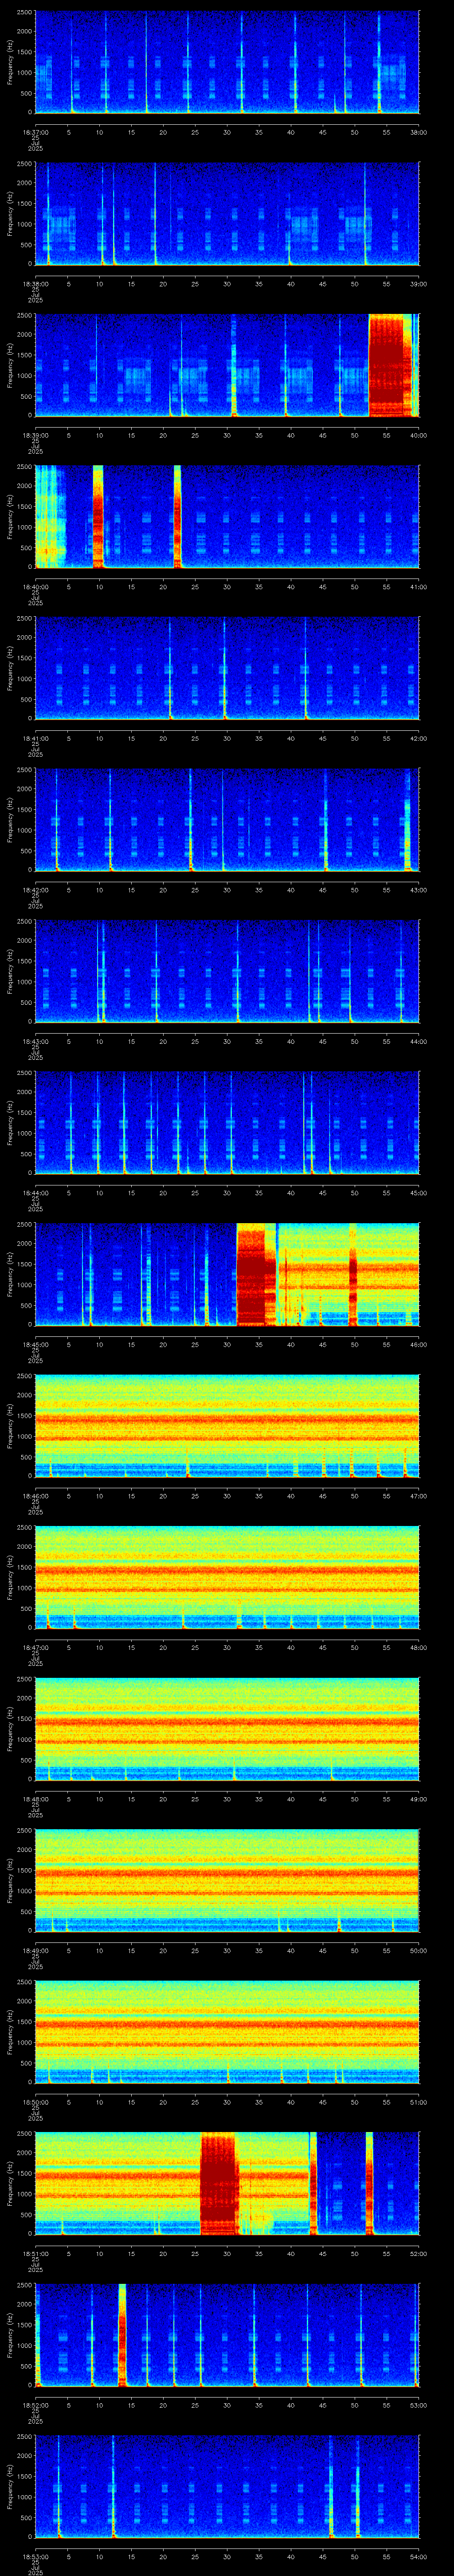Select the spectrogram panel starting at 18:39:00
The height and width of the screenshot is (2576, 454).
coord(227,365)
